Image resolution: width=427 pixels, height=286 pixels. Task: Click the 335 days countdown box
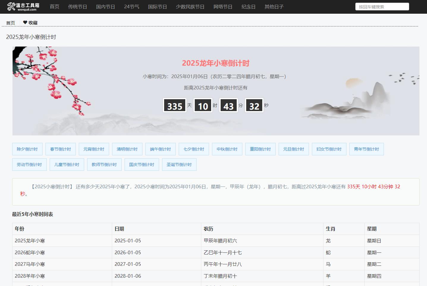175,105
